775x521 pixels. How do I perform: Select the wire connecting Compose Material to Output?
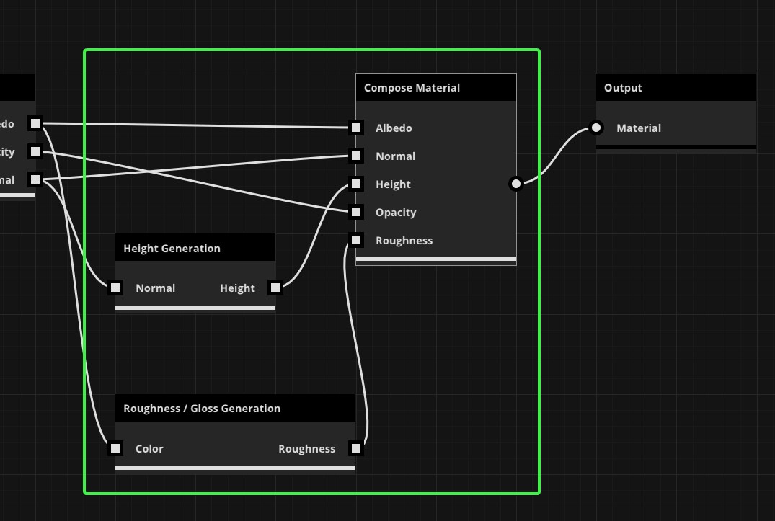click(x=555, y=156)
